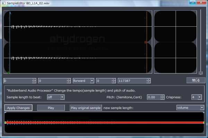The width and height of the screenshot is (208, 138).
Task: Click the Pitch value field 0.00
Action: pyautogui.click(x=154, y=97)
